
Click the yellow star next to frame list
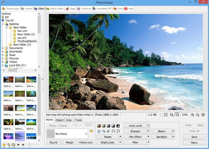click(x=91, y=131)
